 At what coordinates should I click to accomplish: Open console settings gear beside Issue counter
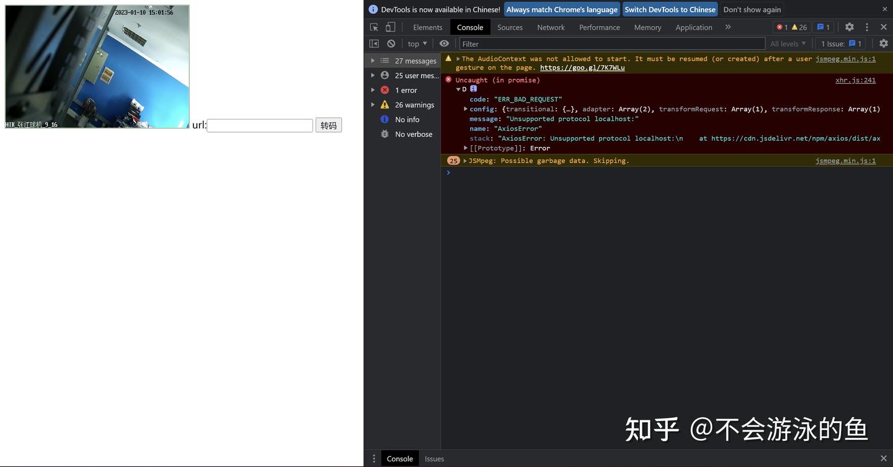[884, 43]
